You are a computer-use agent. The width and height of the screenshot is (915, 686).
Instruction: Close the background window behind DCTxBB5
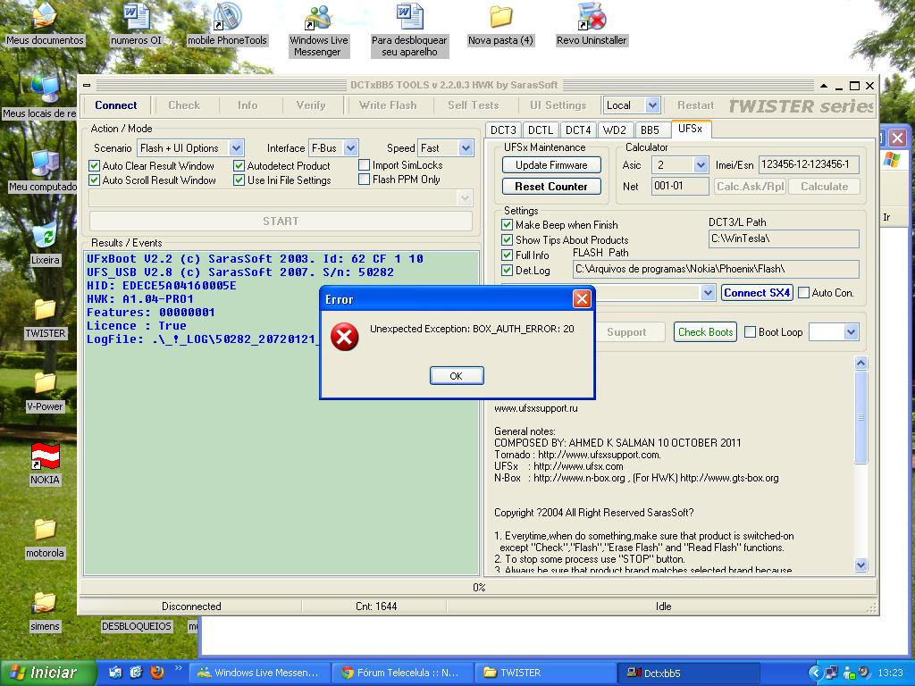point(897,138)
